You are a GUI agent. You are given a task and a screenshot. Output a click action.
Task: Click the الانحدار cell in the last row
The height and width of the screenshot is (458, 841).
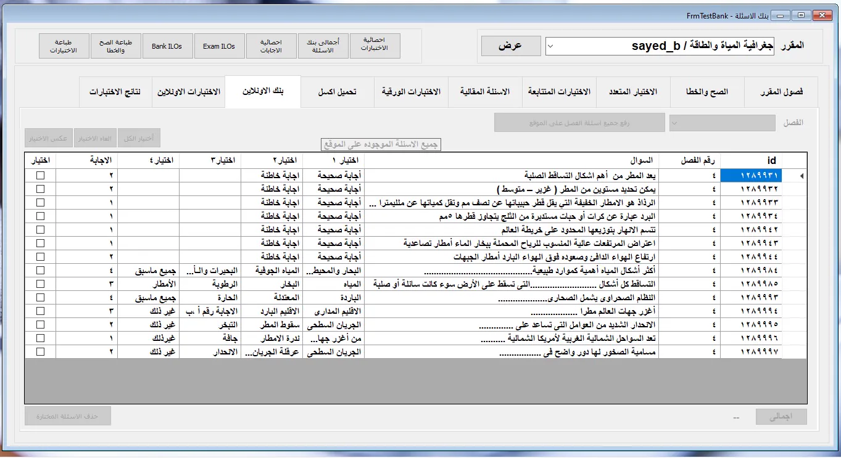[210, 352]
